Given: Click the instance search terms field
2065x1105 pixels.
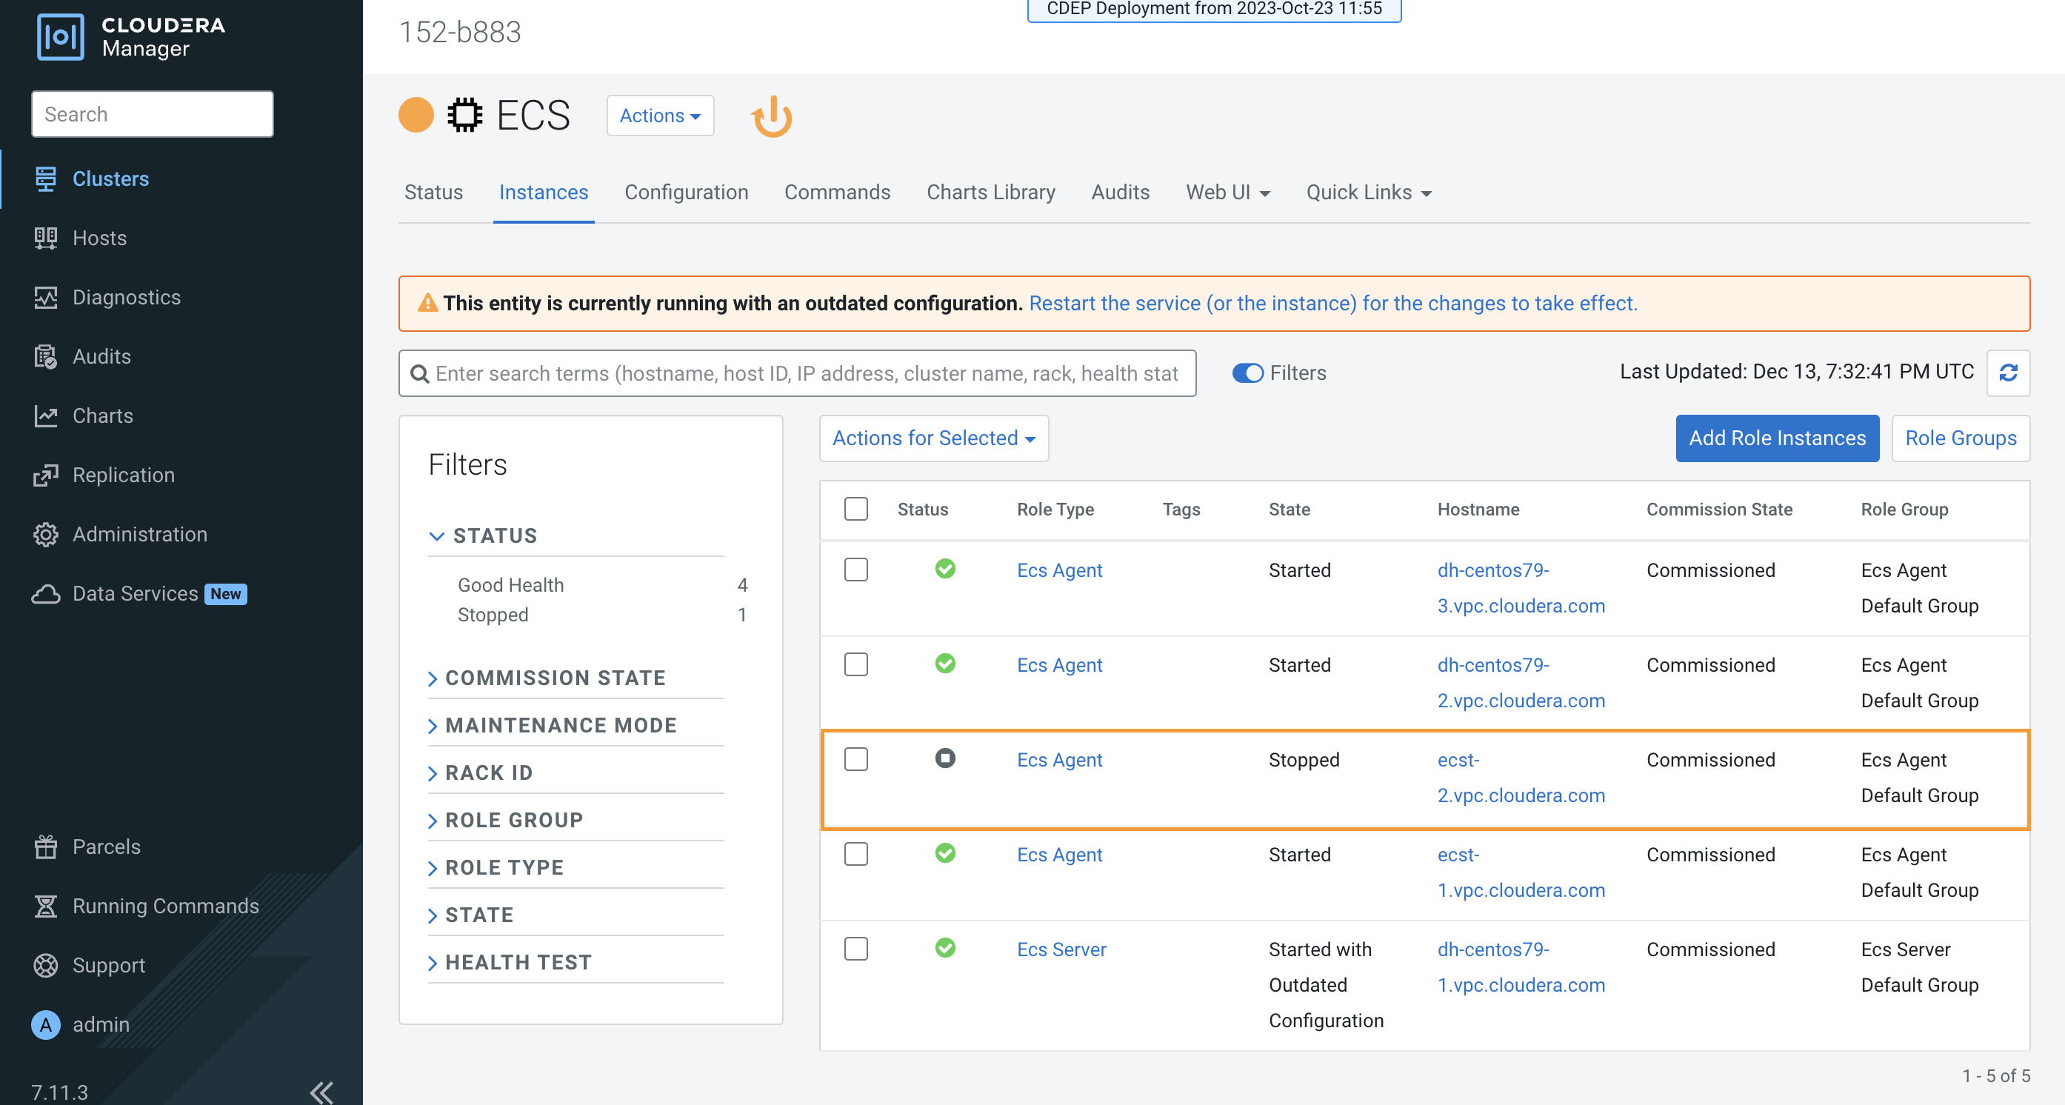Looking at the screenshot, I should [806, 373].
